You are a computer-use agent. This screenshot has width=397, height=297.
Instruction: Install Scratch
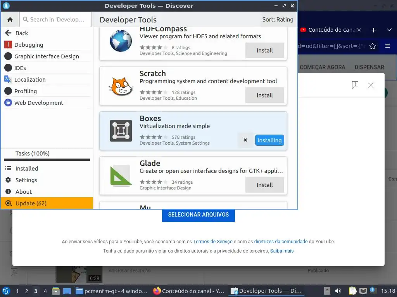pos(264,95)
